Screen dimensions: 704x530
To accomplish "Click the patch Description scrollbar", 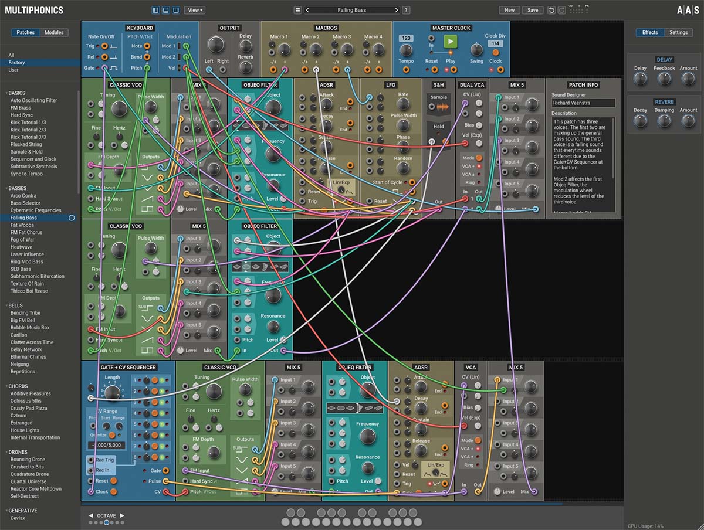I will pos(614,150).
